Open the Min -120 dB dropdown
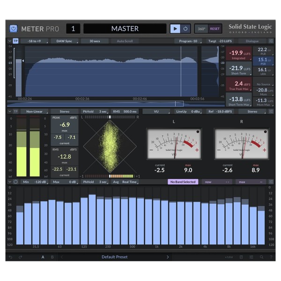Image resolution: width=281 pixels, height=281 pixels. tap(34, 182)
